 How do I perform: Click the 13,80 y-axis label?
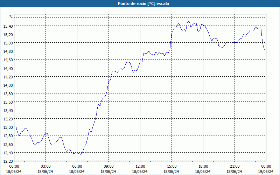click(x=8, y=94)
